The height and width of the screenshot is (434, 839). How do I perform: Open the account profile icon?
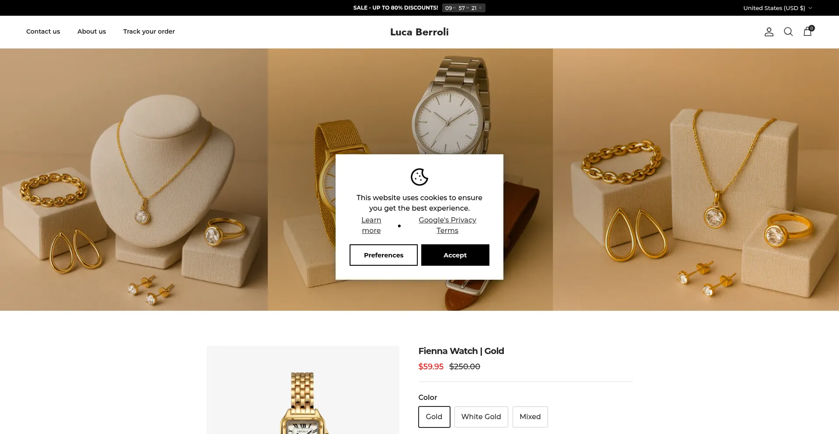tap(769, 32)
